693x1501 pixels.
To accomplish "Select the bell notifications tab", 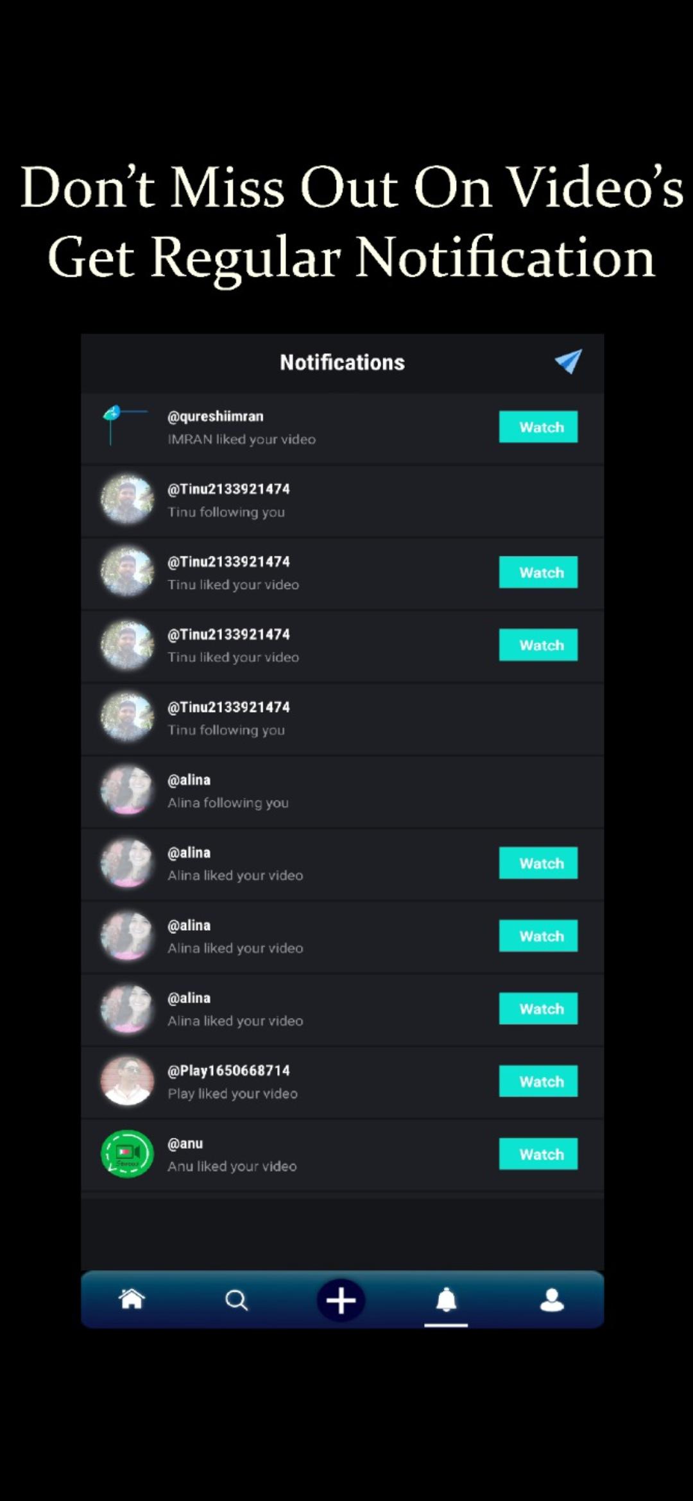I will pyautogui.click(x=446, y=1300).
